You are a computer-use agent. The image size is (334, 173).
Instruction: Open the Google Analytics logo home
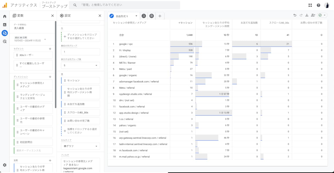coord(5,5)
